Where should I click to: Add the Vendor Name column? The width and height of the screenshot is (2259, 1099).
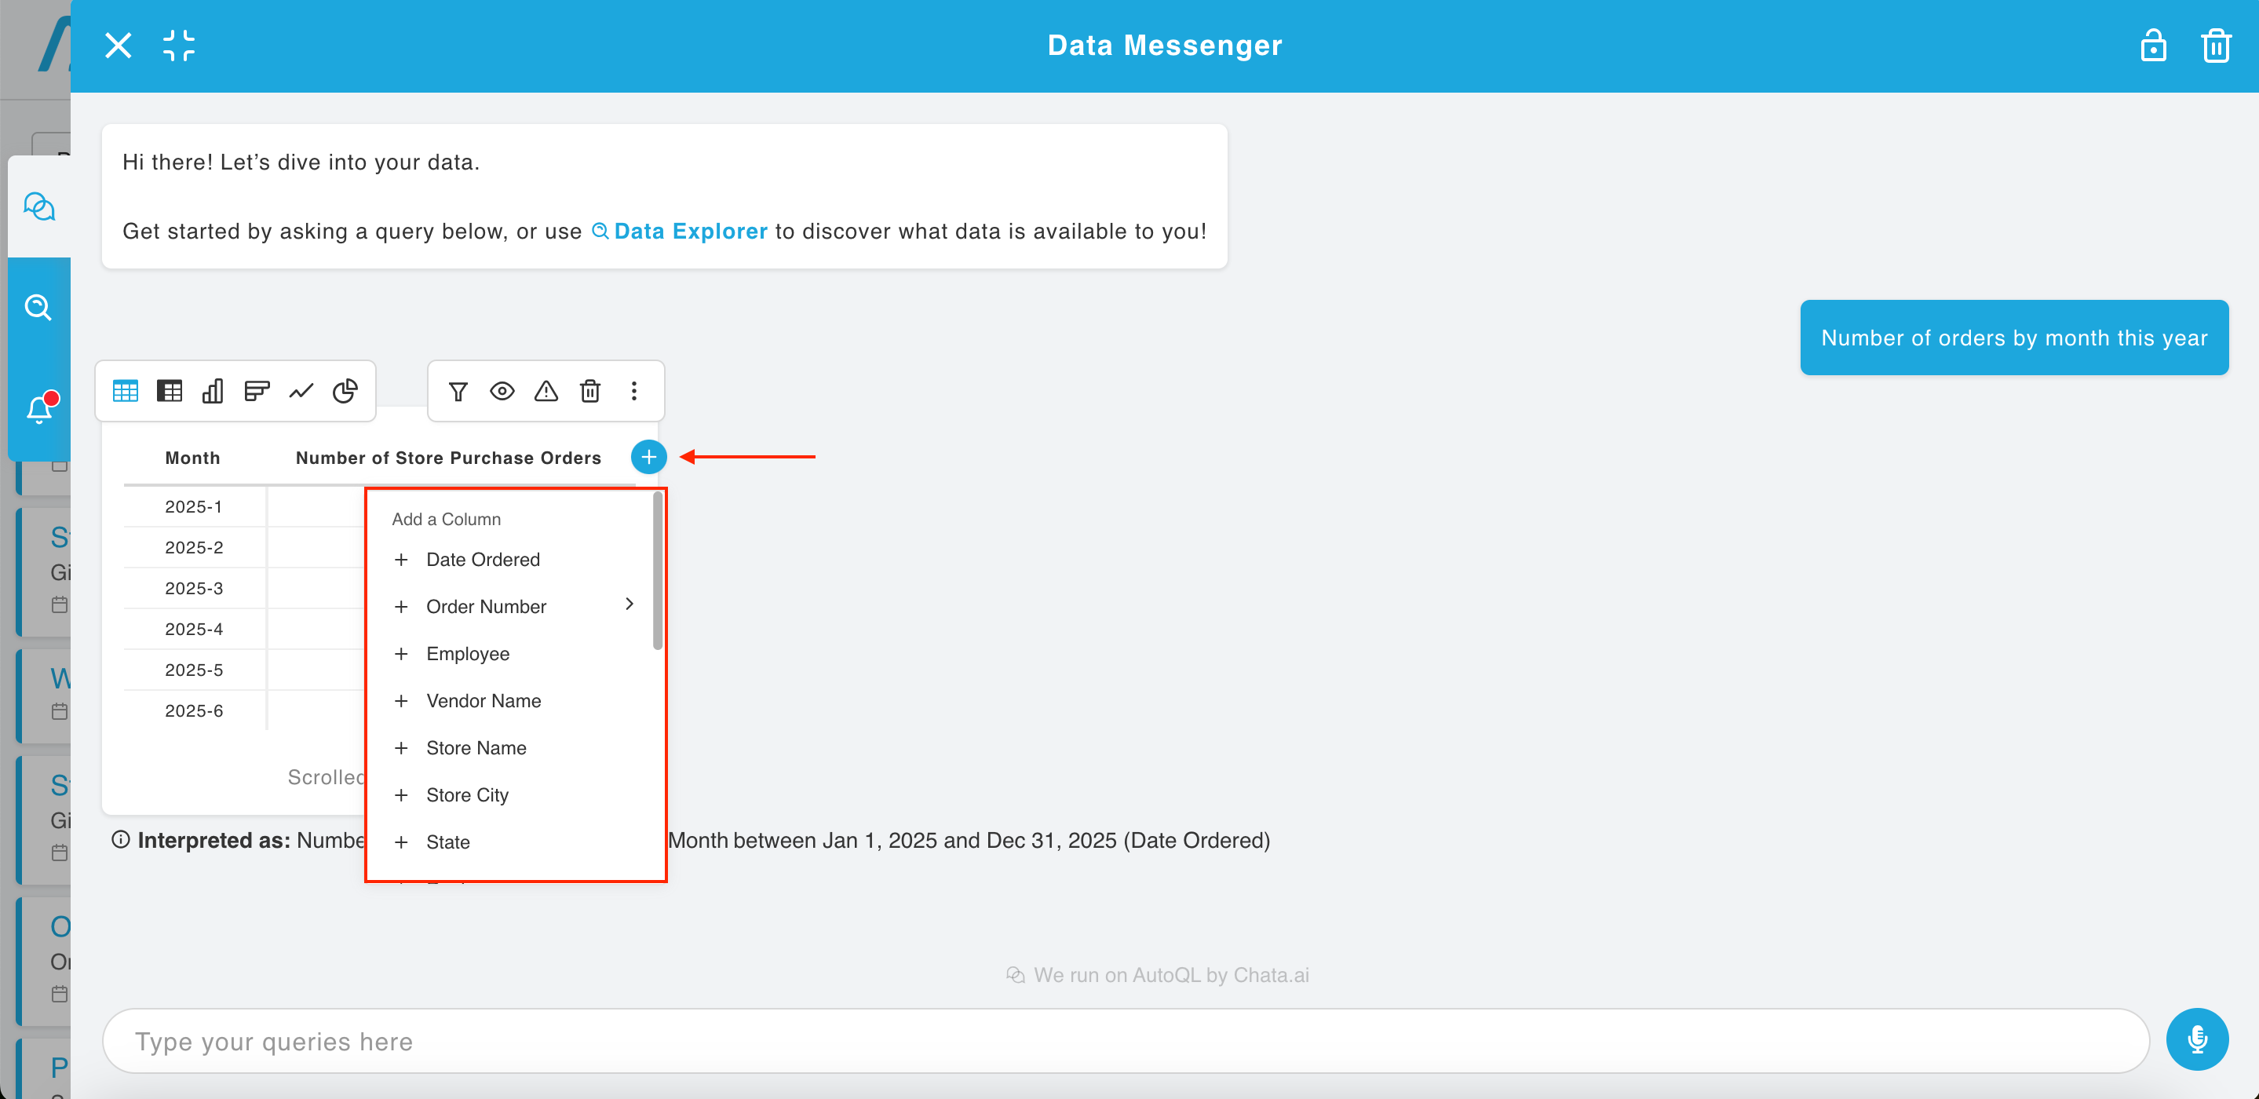tap(511, 701)
